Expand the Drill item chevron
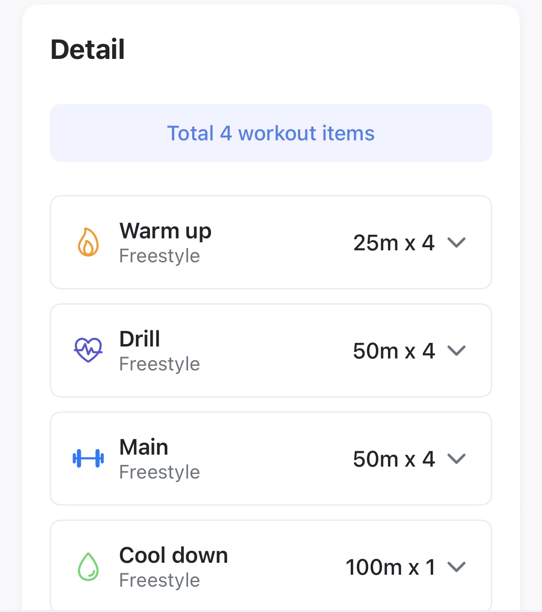 (x=456, y=351)
